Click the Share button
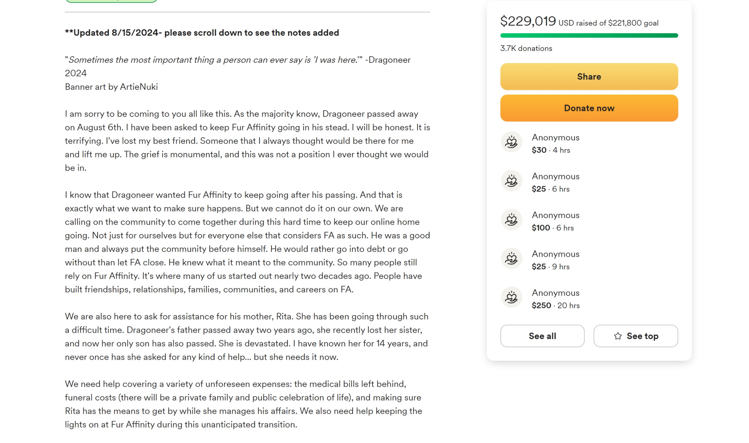 [589, 77]
